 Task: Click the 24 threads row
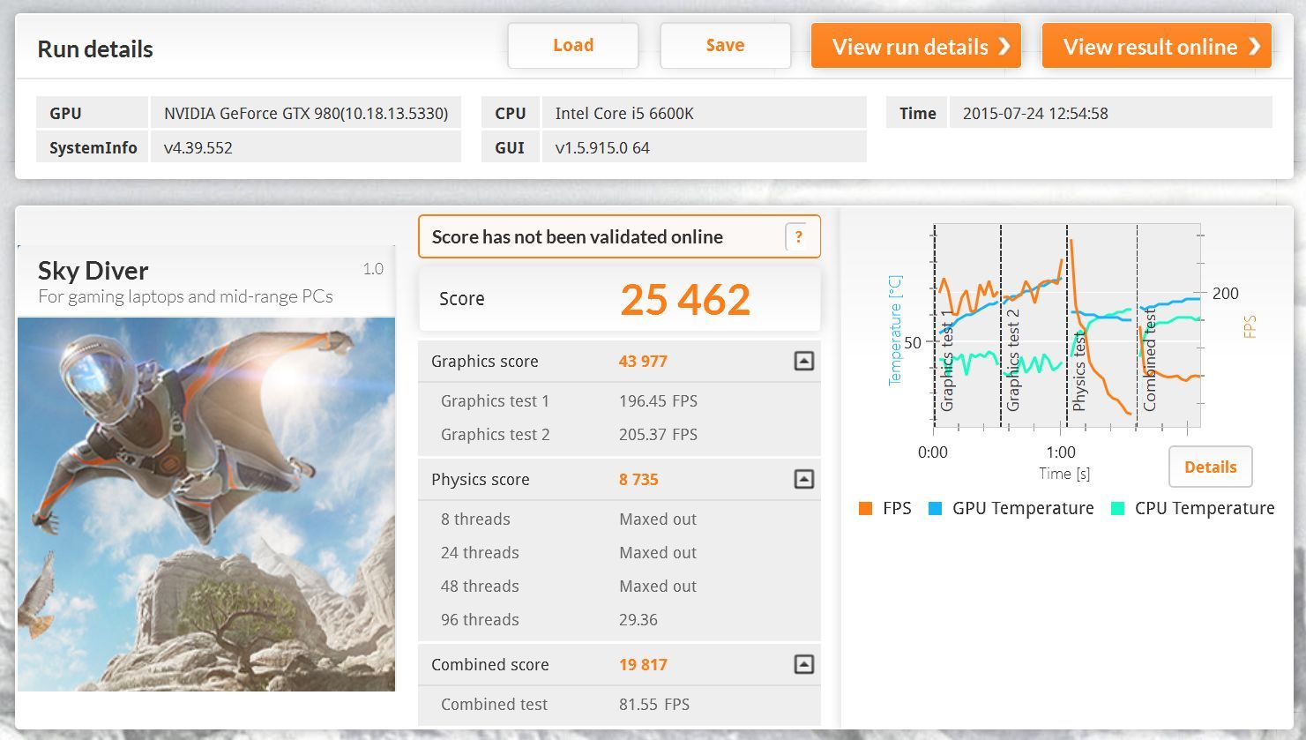[619, 553]
